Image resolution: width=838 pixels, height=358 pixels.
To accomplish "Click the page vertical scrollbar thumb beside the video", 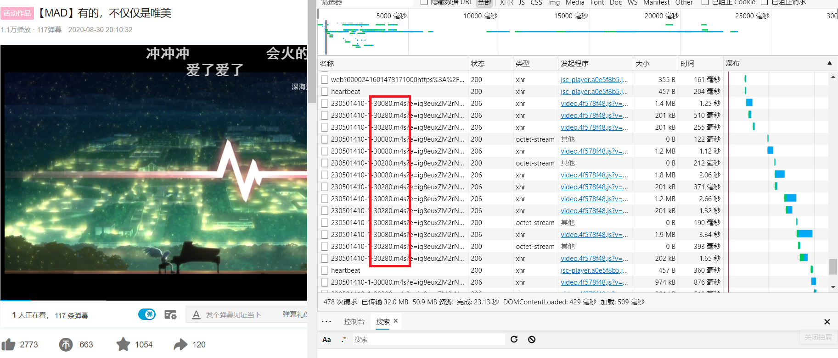I will point(312,51).
